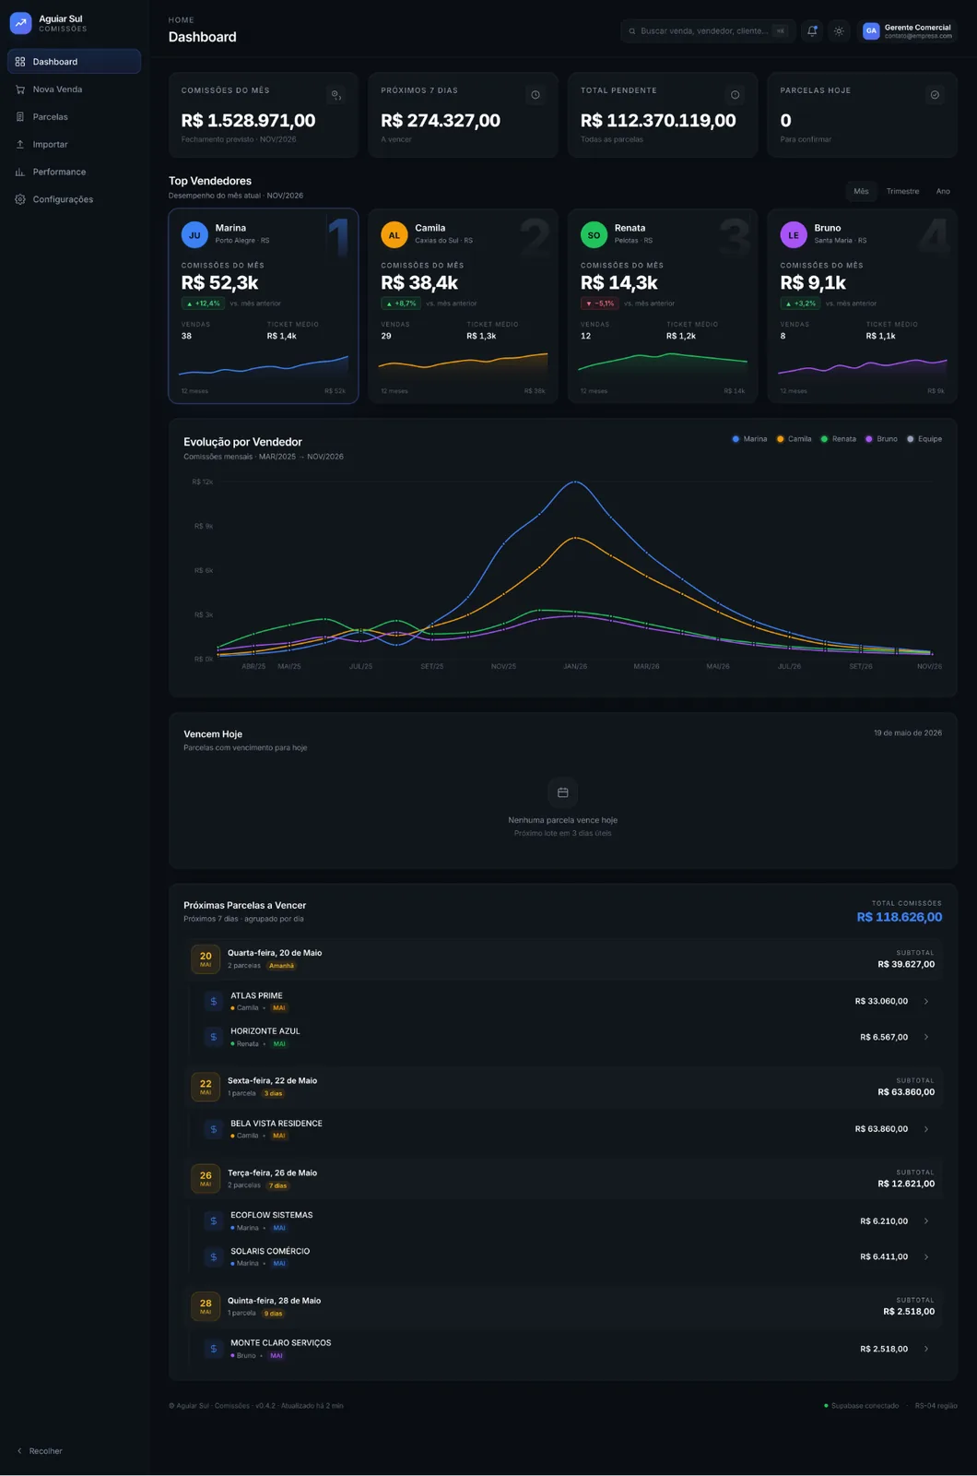Expand the MONTE CLARO SERVIÇOS row chevron

[926, 1349]
